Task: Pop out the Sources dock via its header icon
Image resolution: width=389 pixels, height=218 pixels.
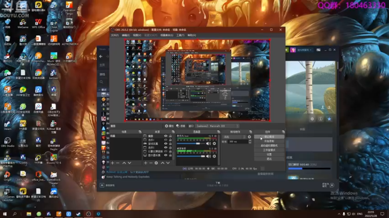Action: tap(173, 132)
